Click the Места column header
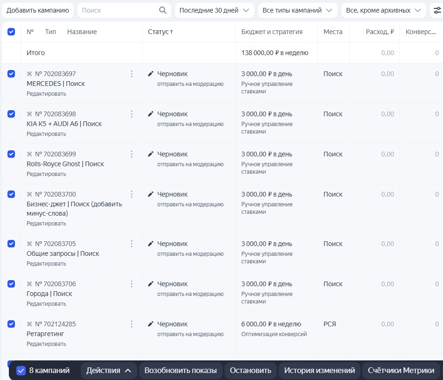This screenshot has height=380, width=443. click(333, 32)
